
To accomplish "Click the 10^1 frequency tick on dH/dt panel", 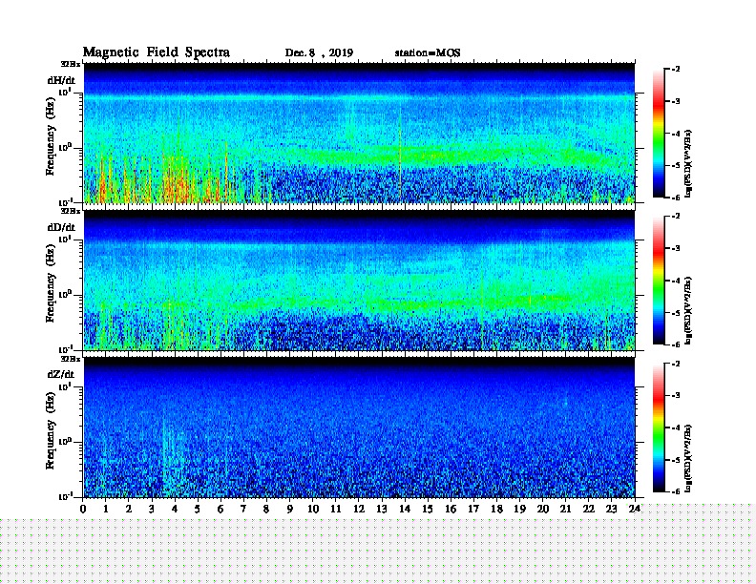I will coord(65,92).
